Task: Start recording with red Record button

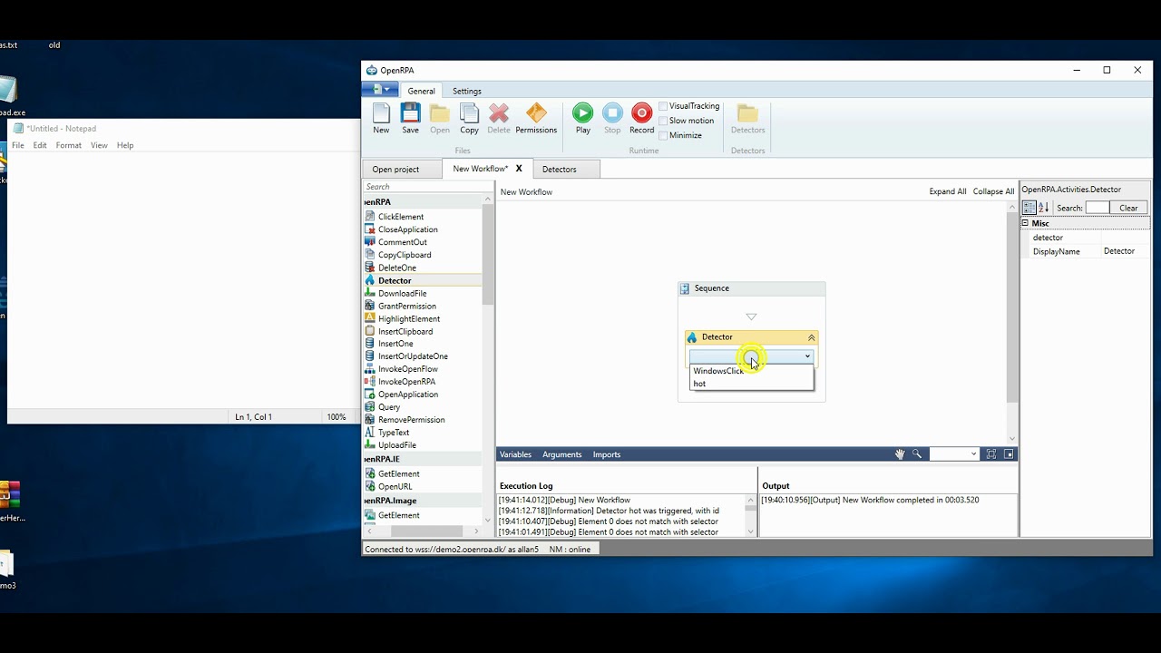Action: (x=642, y=119)
